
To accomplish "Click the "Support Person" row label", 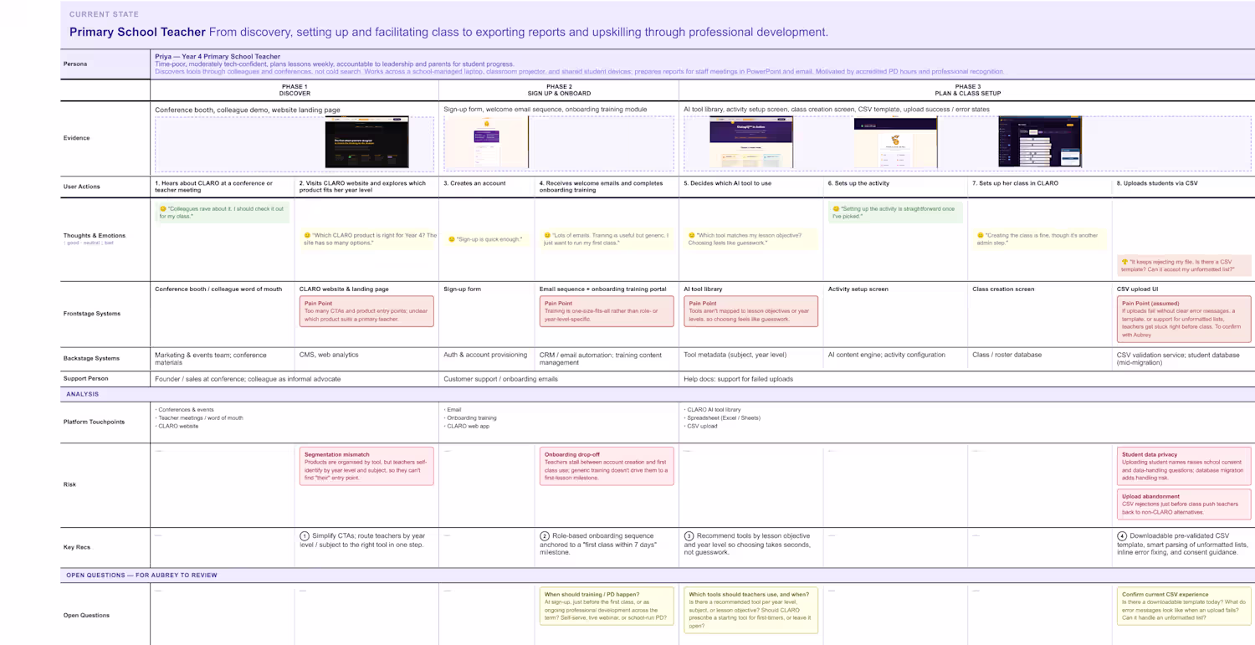I will tap(86, 379).
